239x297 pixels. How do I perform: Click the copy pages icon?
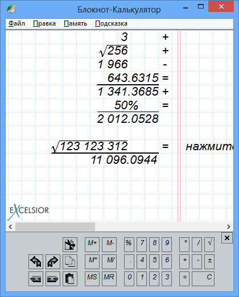70,262
